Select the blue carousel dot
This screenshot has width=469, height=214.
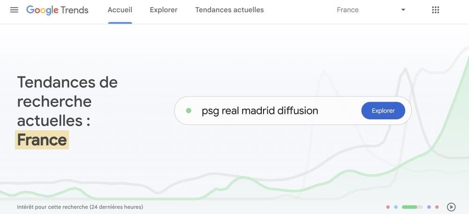click(396, 207)
